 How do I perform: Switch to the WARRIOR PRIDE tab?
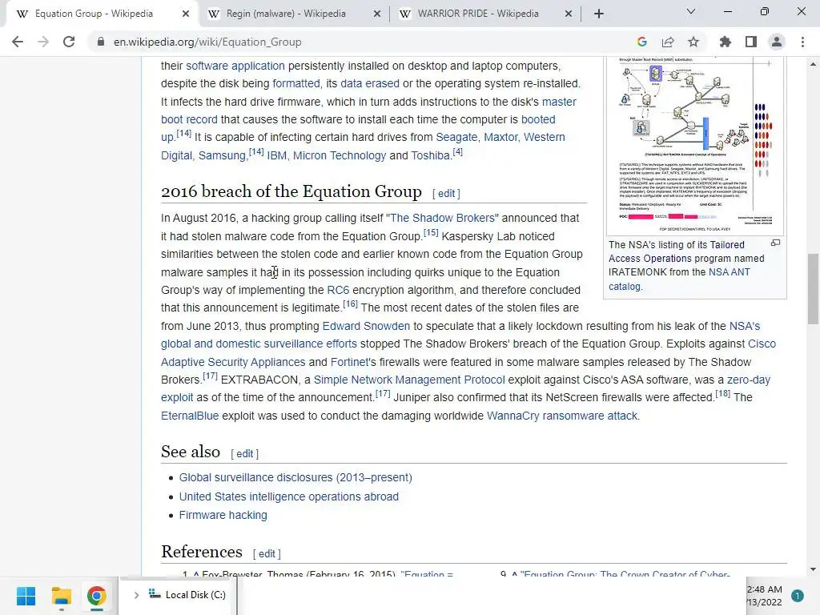pyautogui.click(x=478, y=14)
